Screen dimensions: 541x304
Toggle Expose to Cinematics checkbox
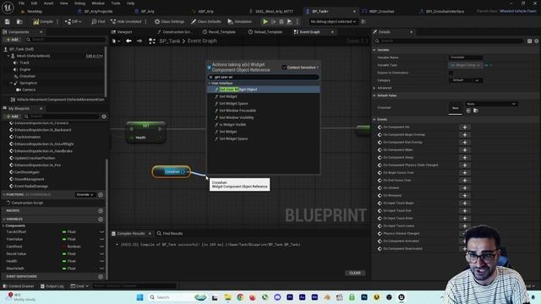point(451,73)
